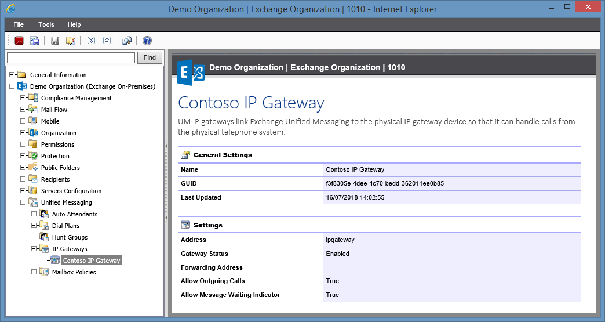Screen dimensions: 605x322
Task: Click the Allow Message Waiting Indicator label
Action: pyautogui.click(x=230, y=295)
